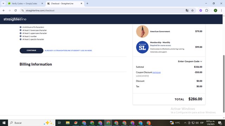Click the -$50.00 coupon discount value
Screen dimensions: 225x126
[x=198, y=72]
